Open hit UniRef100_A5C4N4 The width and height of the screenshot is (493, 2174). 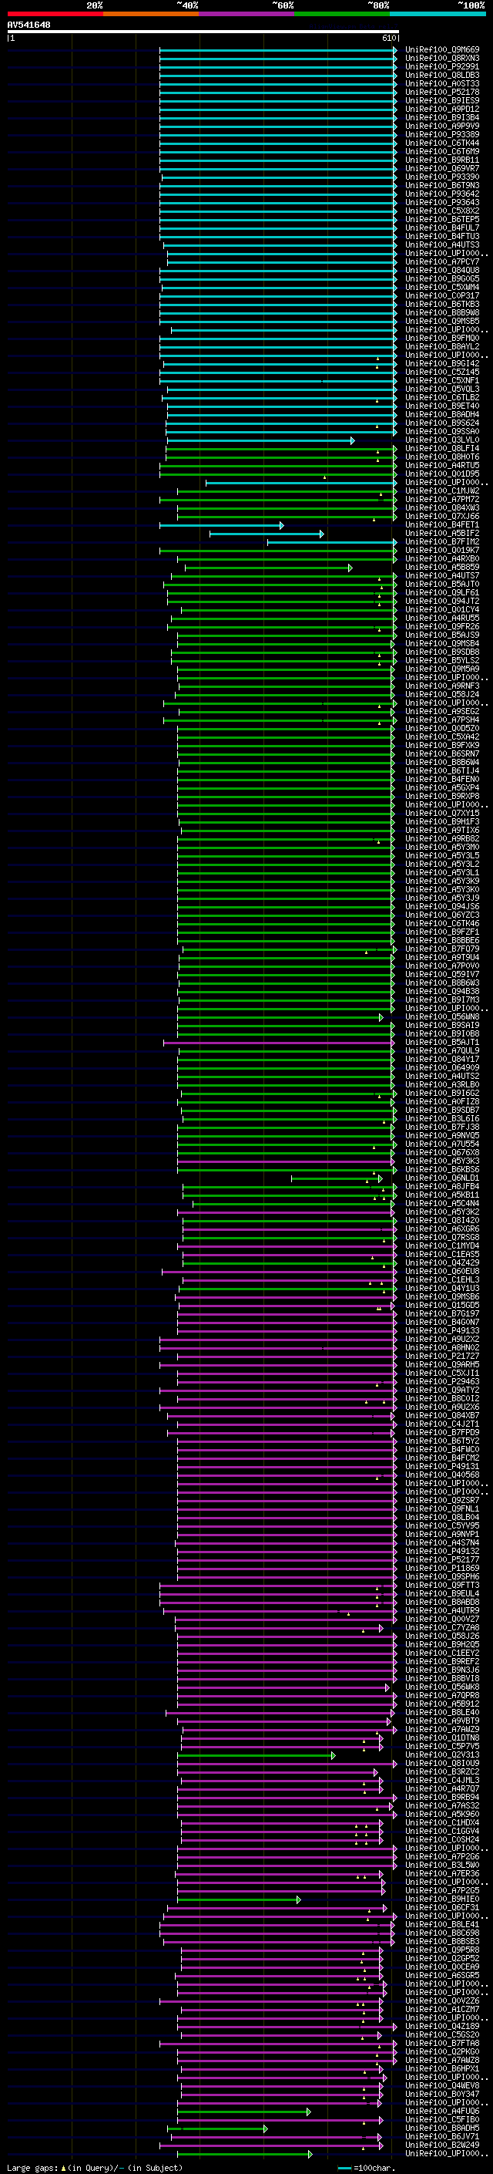[442, 1204]
